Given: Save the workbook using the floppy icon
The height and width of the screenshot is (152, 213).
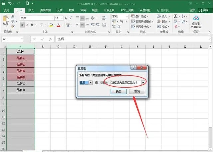Looking at the screenshot, I should click(4, 3).
